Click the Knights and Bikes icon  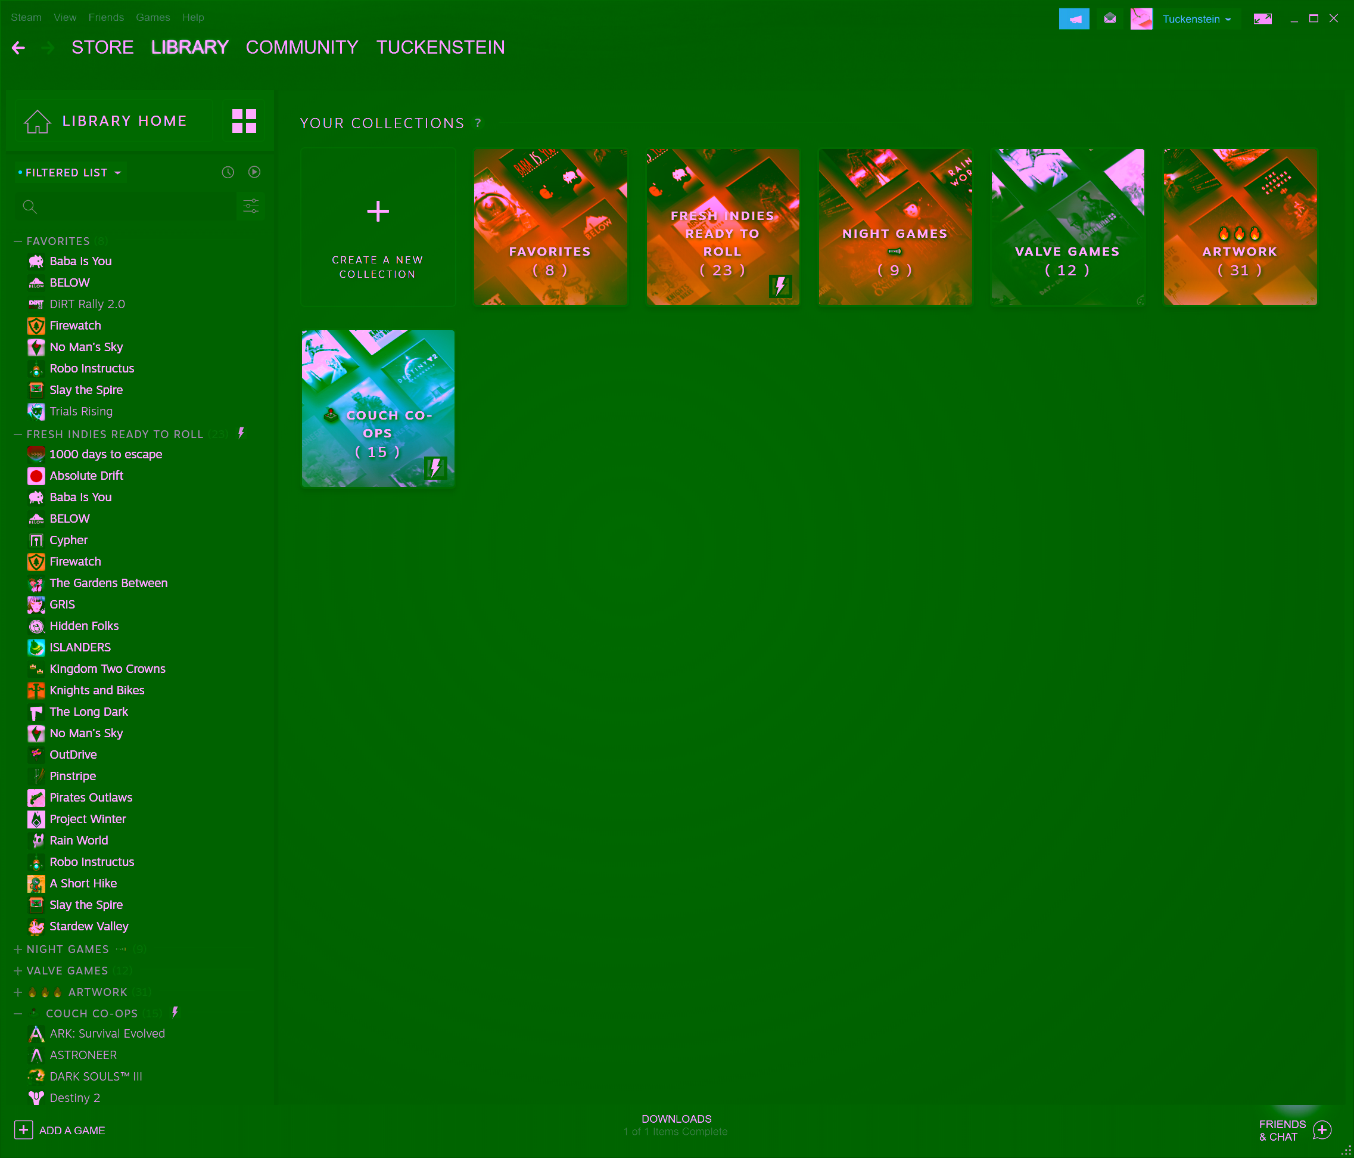36,691
